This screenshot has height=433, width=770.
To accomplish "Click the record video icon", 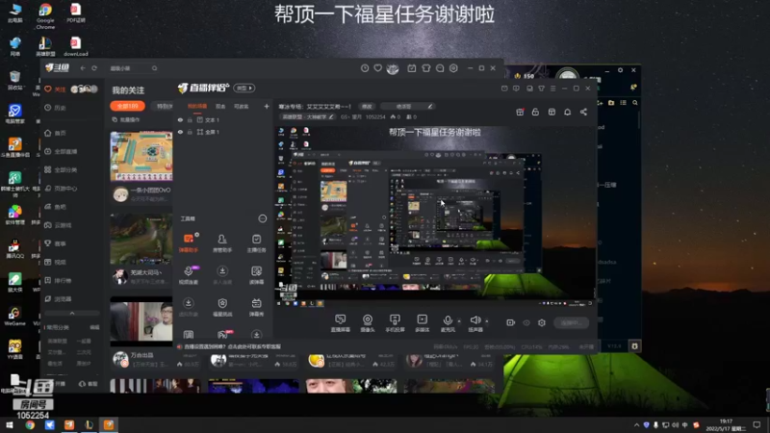I will click(511, 322).
